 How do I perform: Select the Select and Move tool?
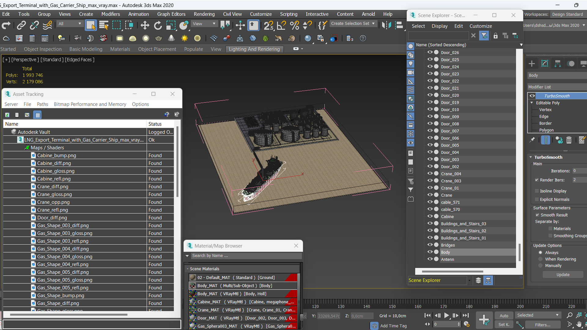(145, 25)
